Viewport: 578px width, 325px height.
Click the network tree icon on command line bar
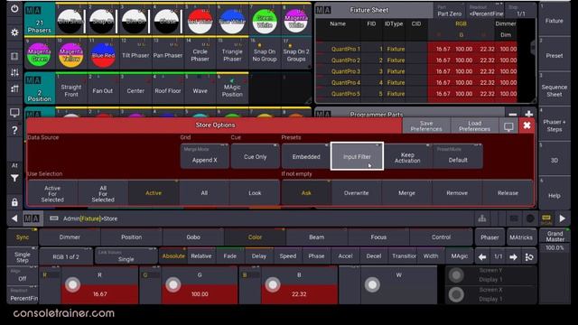(481, 218)
